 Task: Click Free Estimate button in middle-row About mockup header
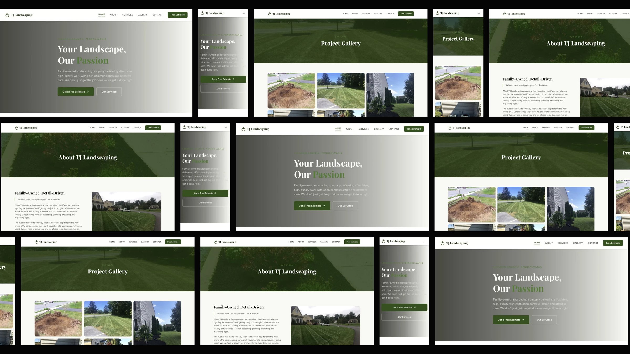point(153,128)
